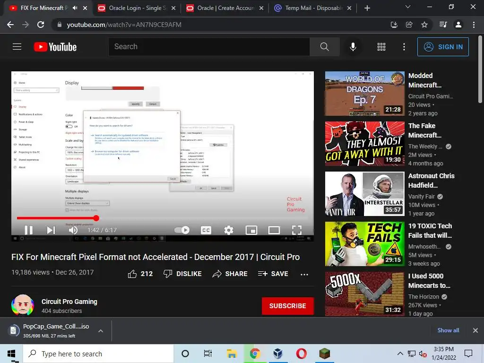Bookmark this page with the star

tap(424, 25)
